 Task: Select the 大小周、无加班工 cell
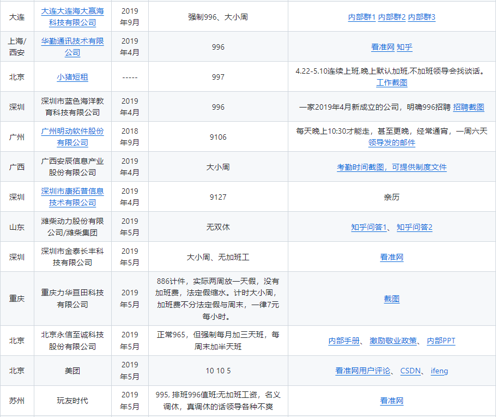[218, 257]
